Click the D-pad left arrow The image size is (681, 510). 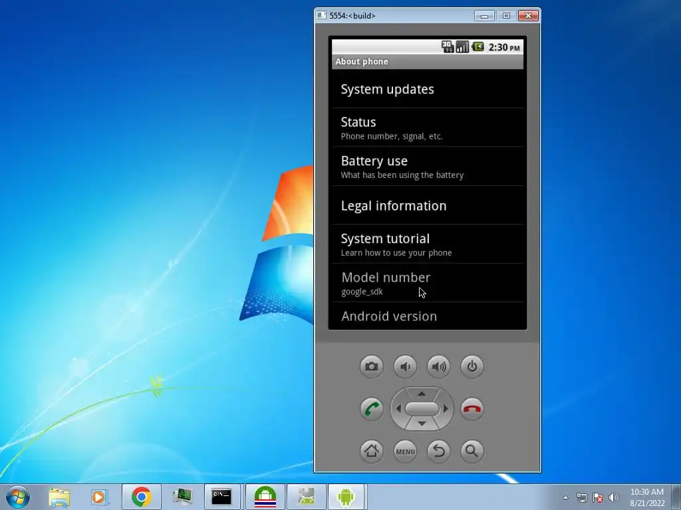398,408
